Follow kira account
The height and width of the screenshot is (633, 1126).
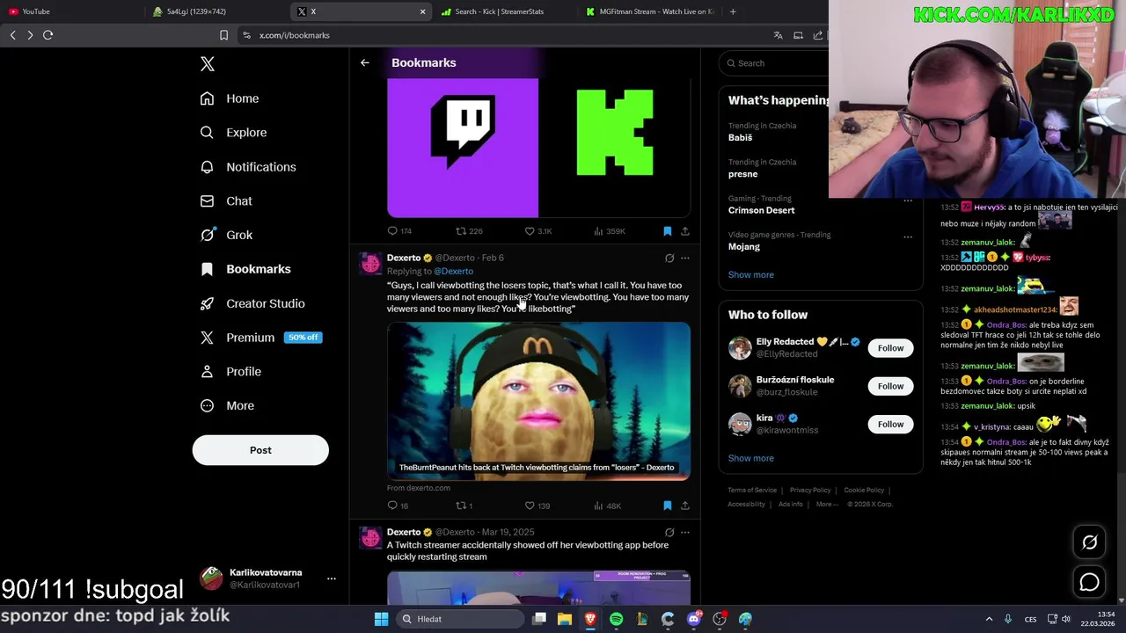tap(890, 424)
